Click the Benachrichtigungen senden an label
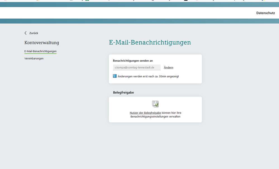 [x=133, y=61]
